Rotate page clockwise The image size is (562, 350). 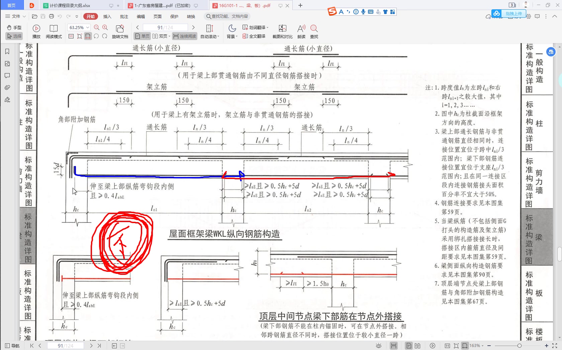(x=105, y=36)
